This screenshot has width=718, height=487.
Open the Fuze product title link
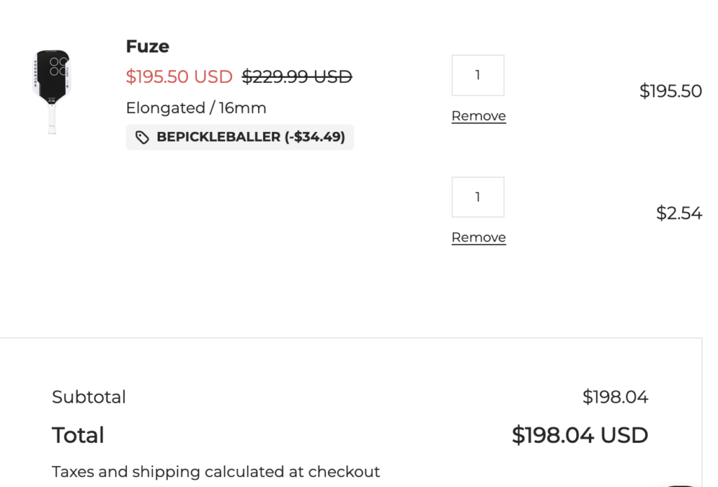click(x=147, y=46)
